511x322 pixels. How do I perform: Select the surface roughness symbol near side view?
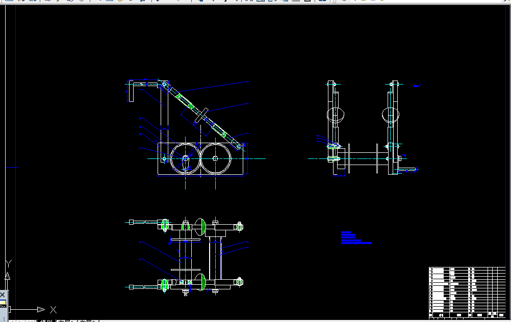[418, 86]
